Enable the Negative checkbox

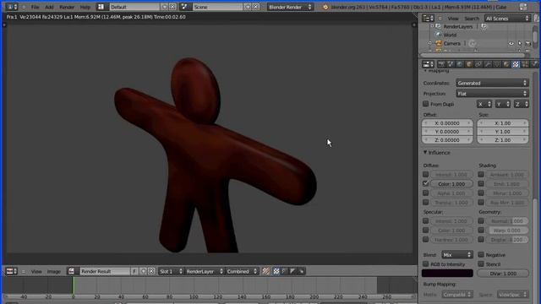click(x=481, y=255)
